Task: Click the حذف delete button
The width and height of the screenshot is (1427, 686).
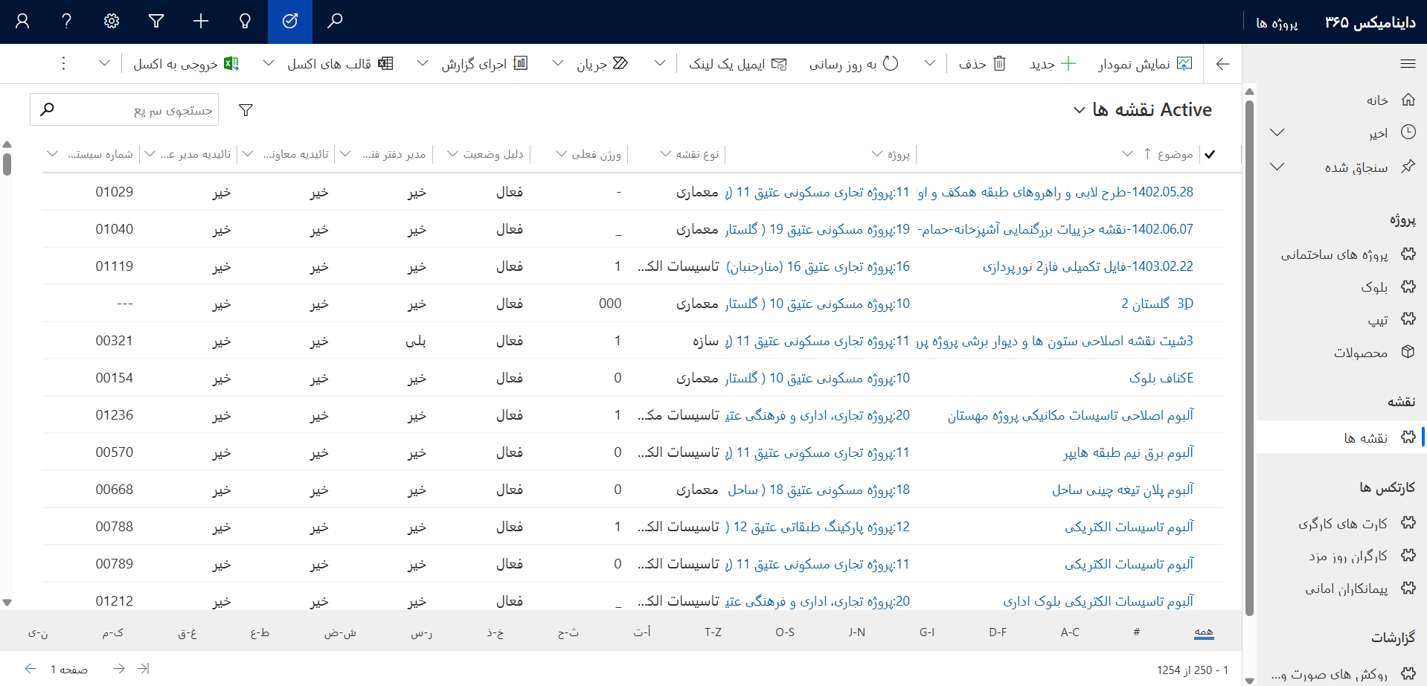Action: tap(982, 64)
